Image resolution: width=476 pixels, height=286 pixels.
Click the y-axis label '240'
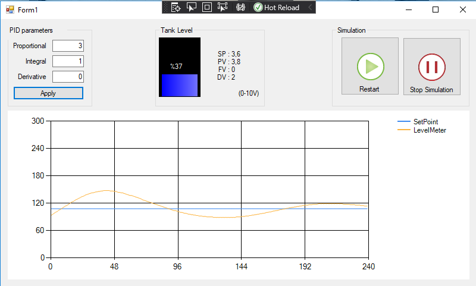38,148
